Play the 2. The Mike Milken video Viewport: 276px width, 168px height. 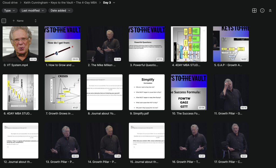click(105, 44)
